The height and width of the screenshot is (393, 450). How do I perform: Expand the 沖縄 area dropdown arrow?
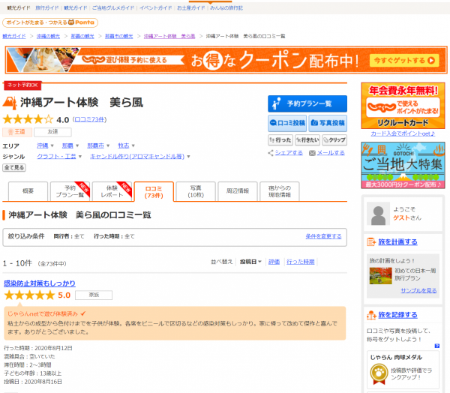pyautogui.click(x=52, y=145)
